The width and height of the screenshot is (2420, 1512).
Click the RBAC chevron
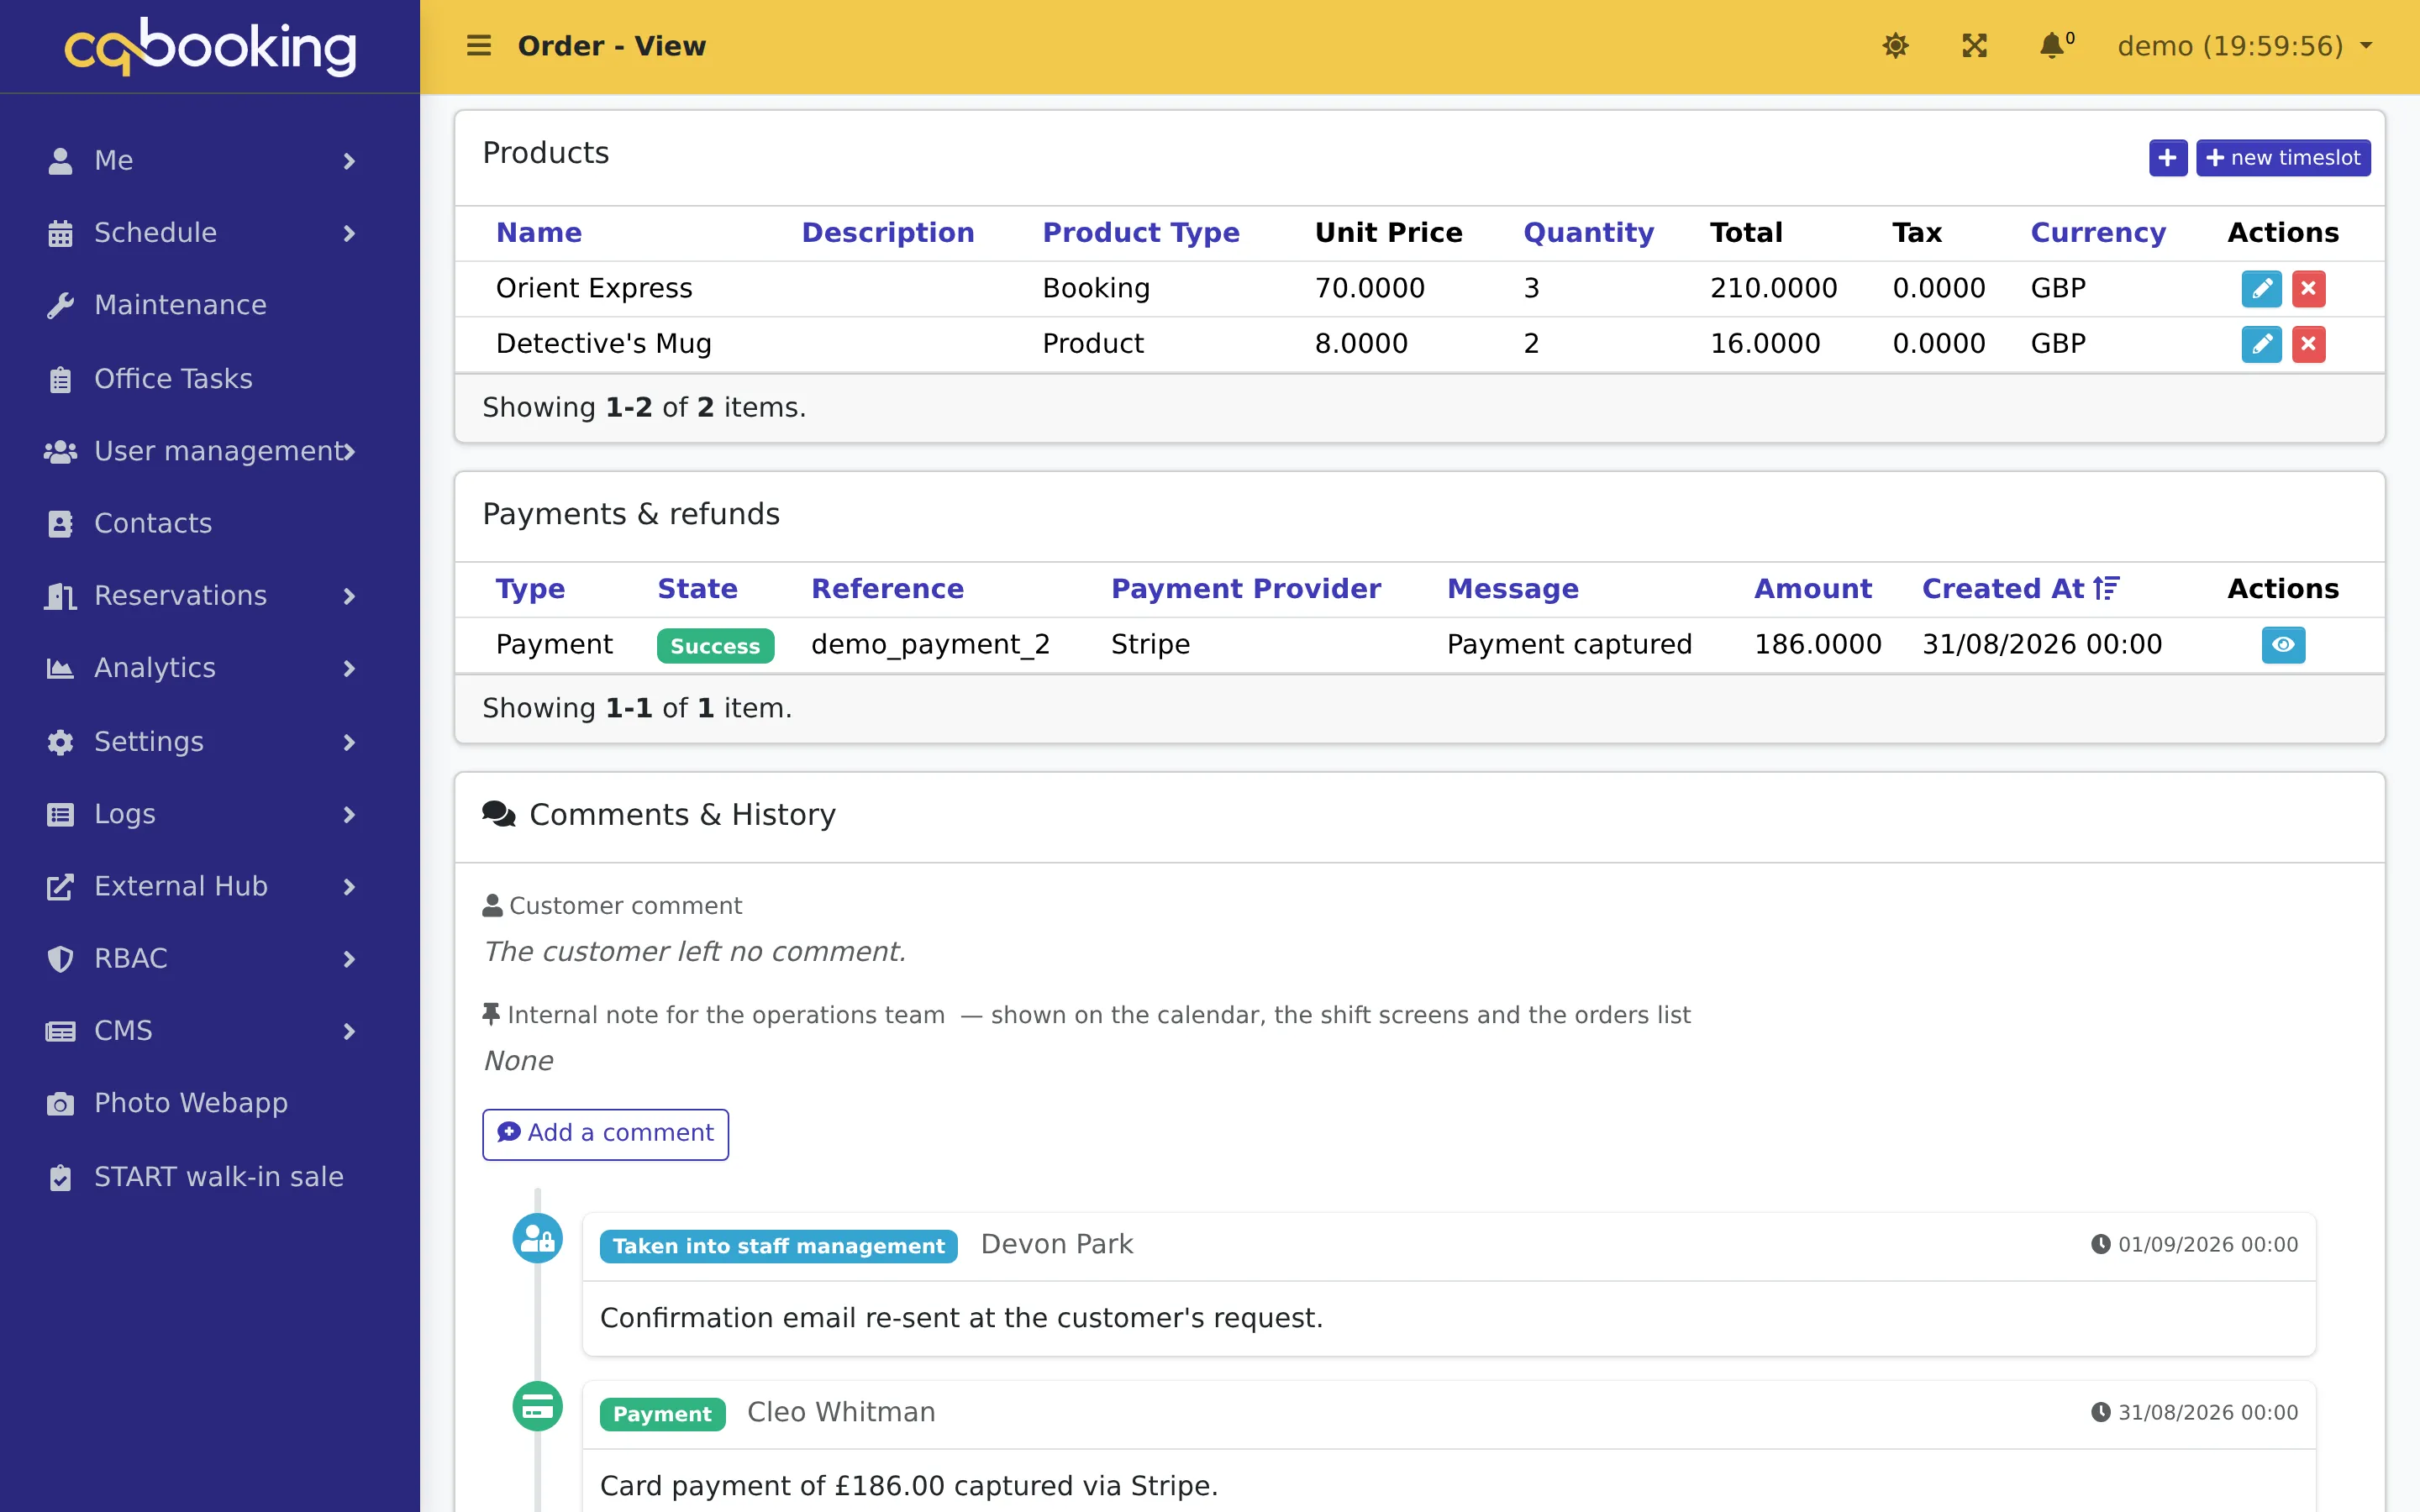349,959
